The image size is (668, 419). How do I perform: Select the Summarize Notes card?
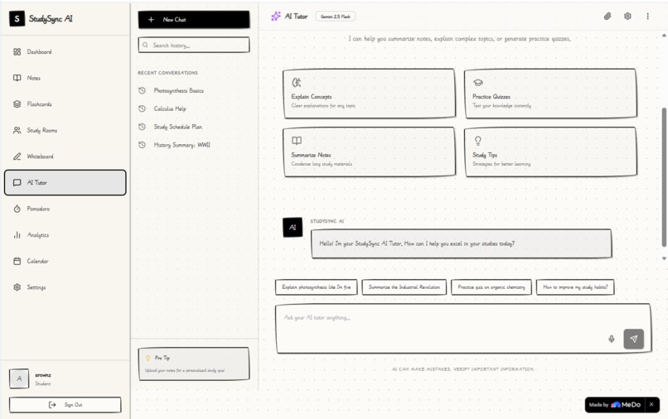click(370, 152)
